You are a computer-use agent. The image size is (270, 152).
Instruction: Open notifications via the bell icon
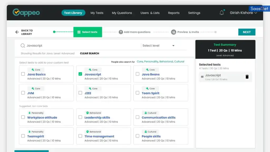click(221, 12)
